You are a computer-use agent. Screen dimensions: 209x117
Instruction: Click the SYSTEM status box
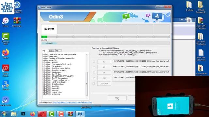click(x=49, y=29)
